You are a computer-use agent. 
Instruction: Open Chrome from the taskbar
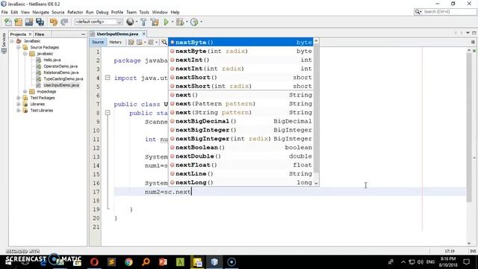[128, 262]
